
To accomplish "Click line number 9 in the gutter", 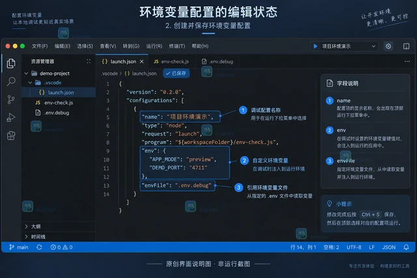I will tap(108, 151).
